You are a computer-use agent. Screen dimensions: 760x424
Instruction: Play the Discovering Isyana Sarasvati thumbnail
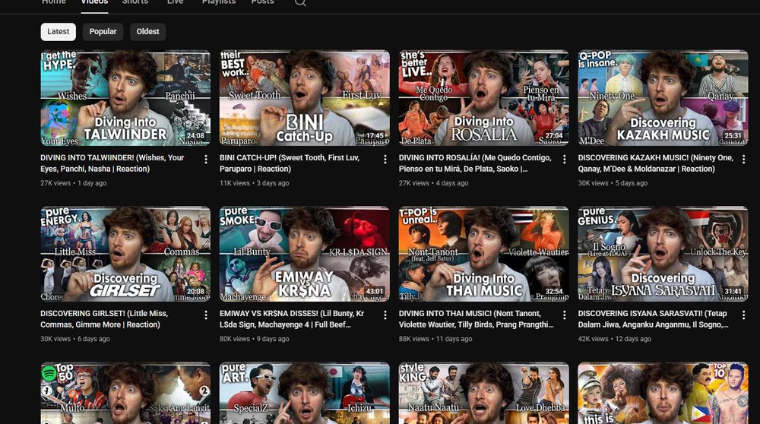663,254
